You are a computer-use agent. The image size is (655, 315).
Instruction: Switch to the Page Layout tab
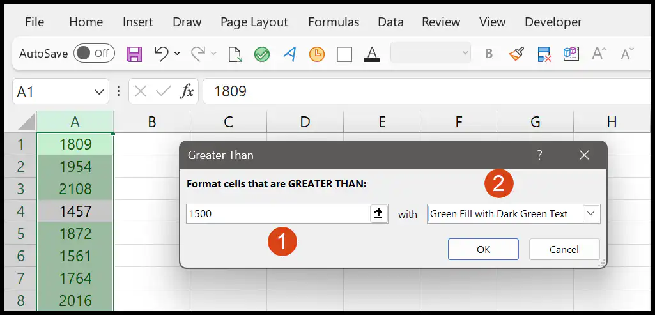(x=254, y=22)
